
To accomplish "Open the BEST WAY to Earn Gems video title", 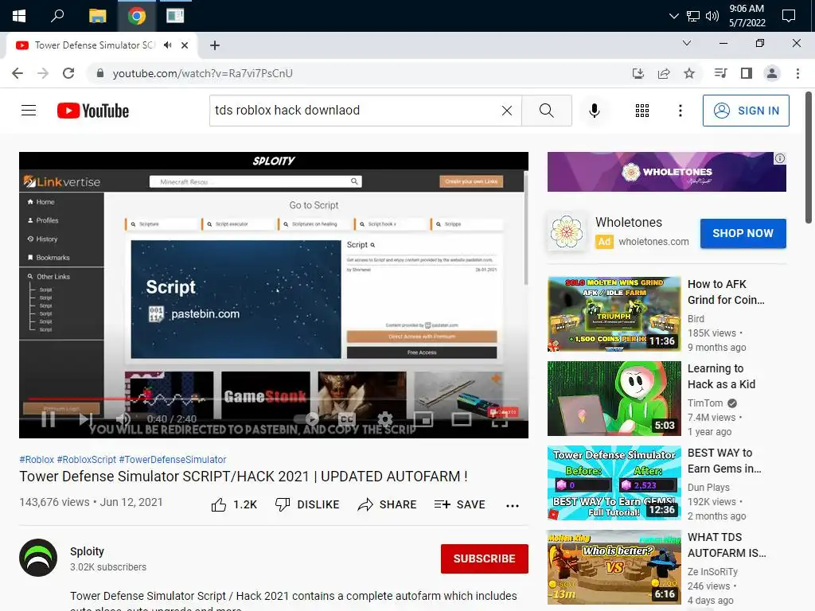I will 724,461.
